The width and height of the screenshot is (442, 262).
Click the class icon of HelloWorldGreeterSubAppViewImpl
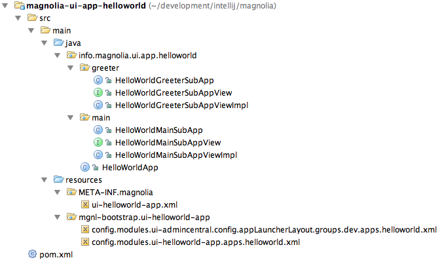point(98,105)
